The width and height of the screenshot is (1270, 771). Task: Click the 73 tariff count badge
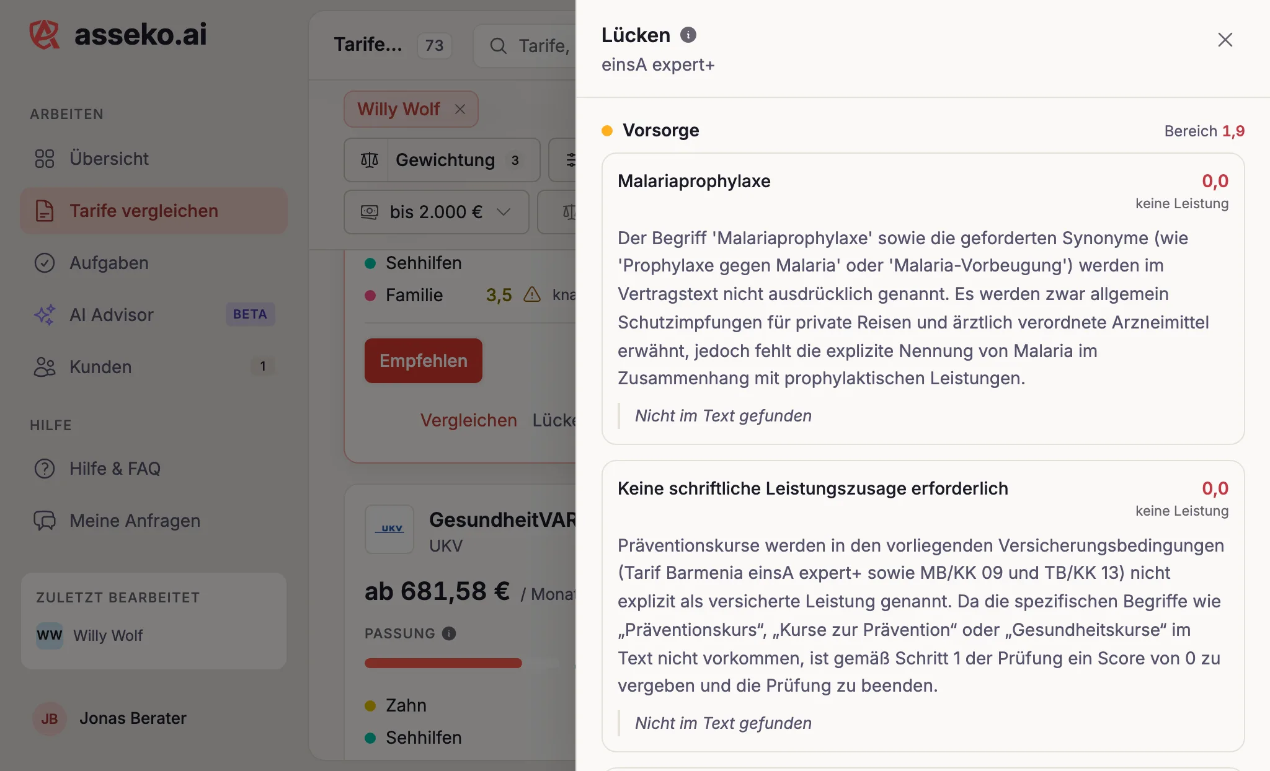435,45
